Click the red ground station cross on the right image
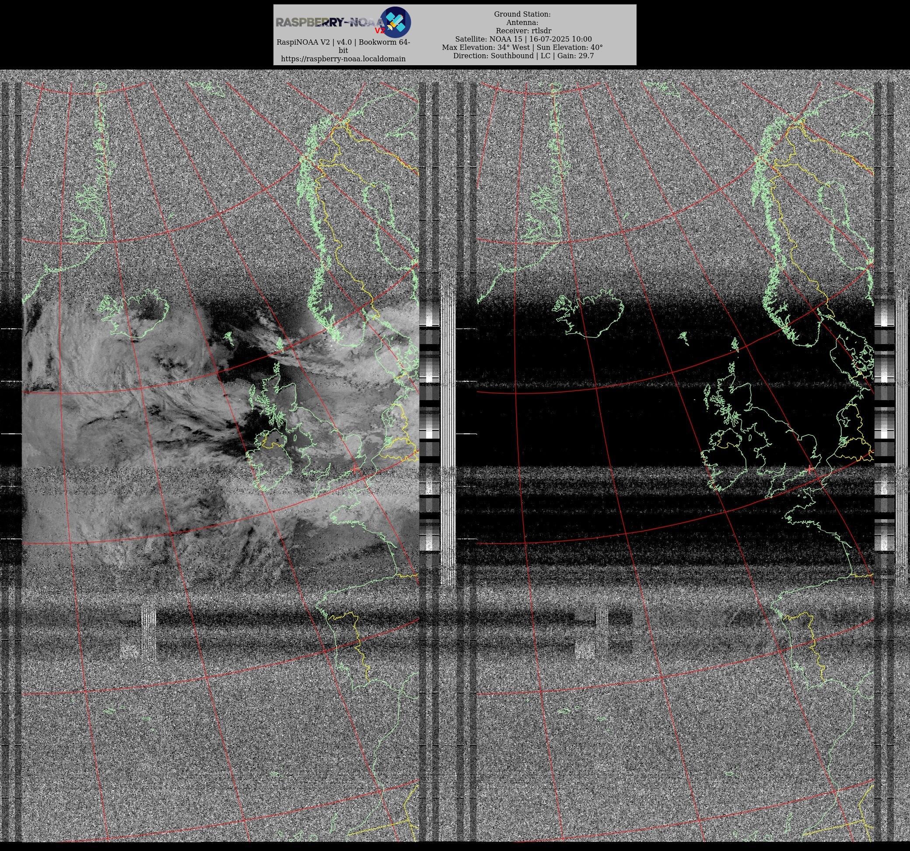The image size is (910, 851). click(x=810, y=469)
